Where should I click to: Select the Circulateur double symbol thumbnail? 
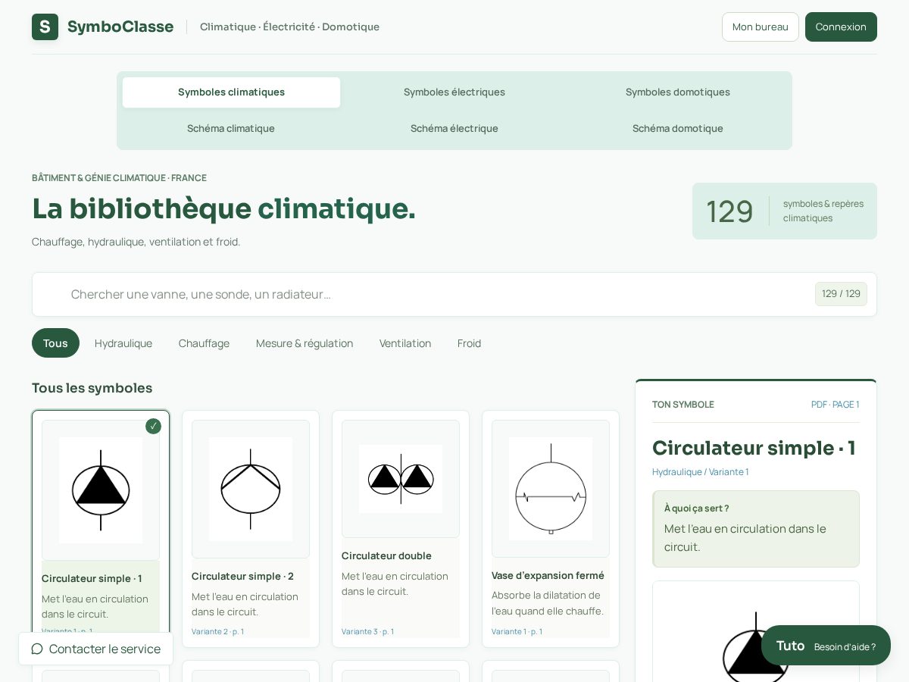[401, 479]
